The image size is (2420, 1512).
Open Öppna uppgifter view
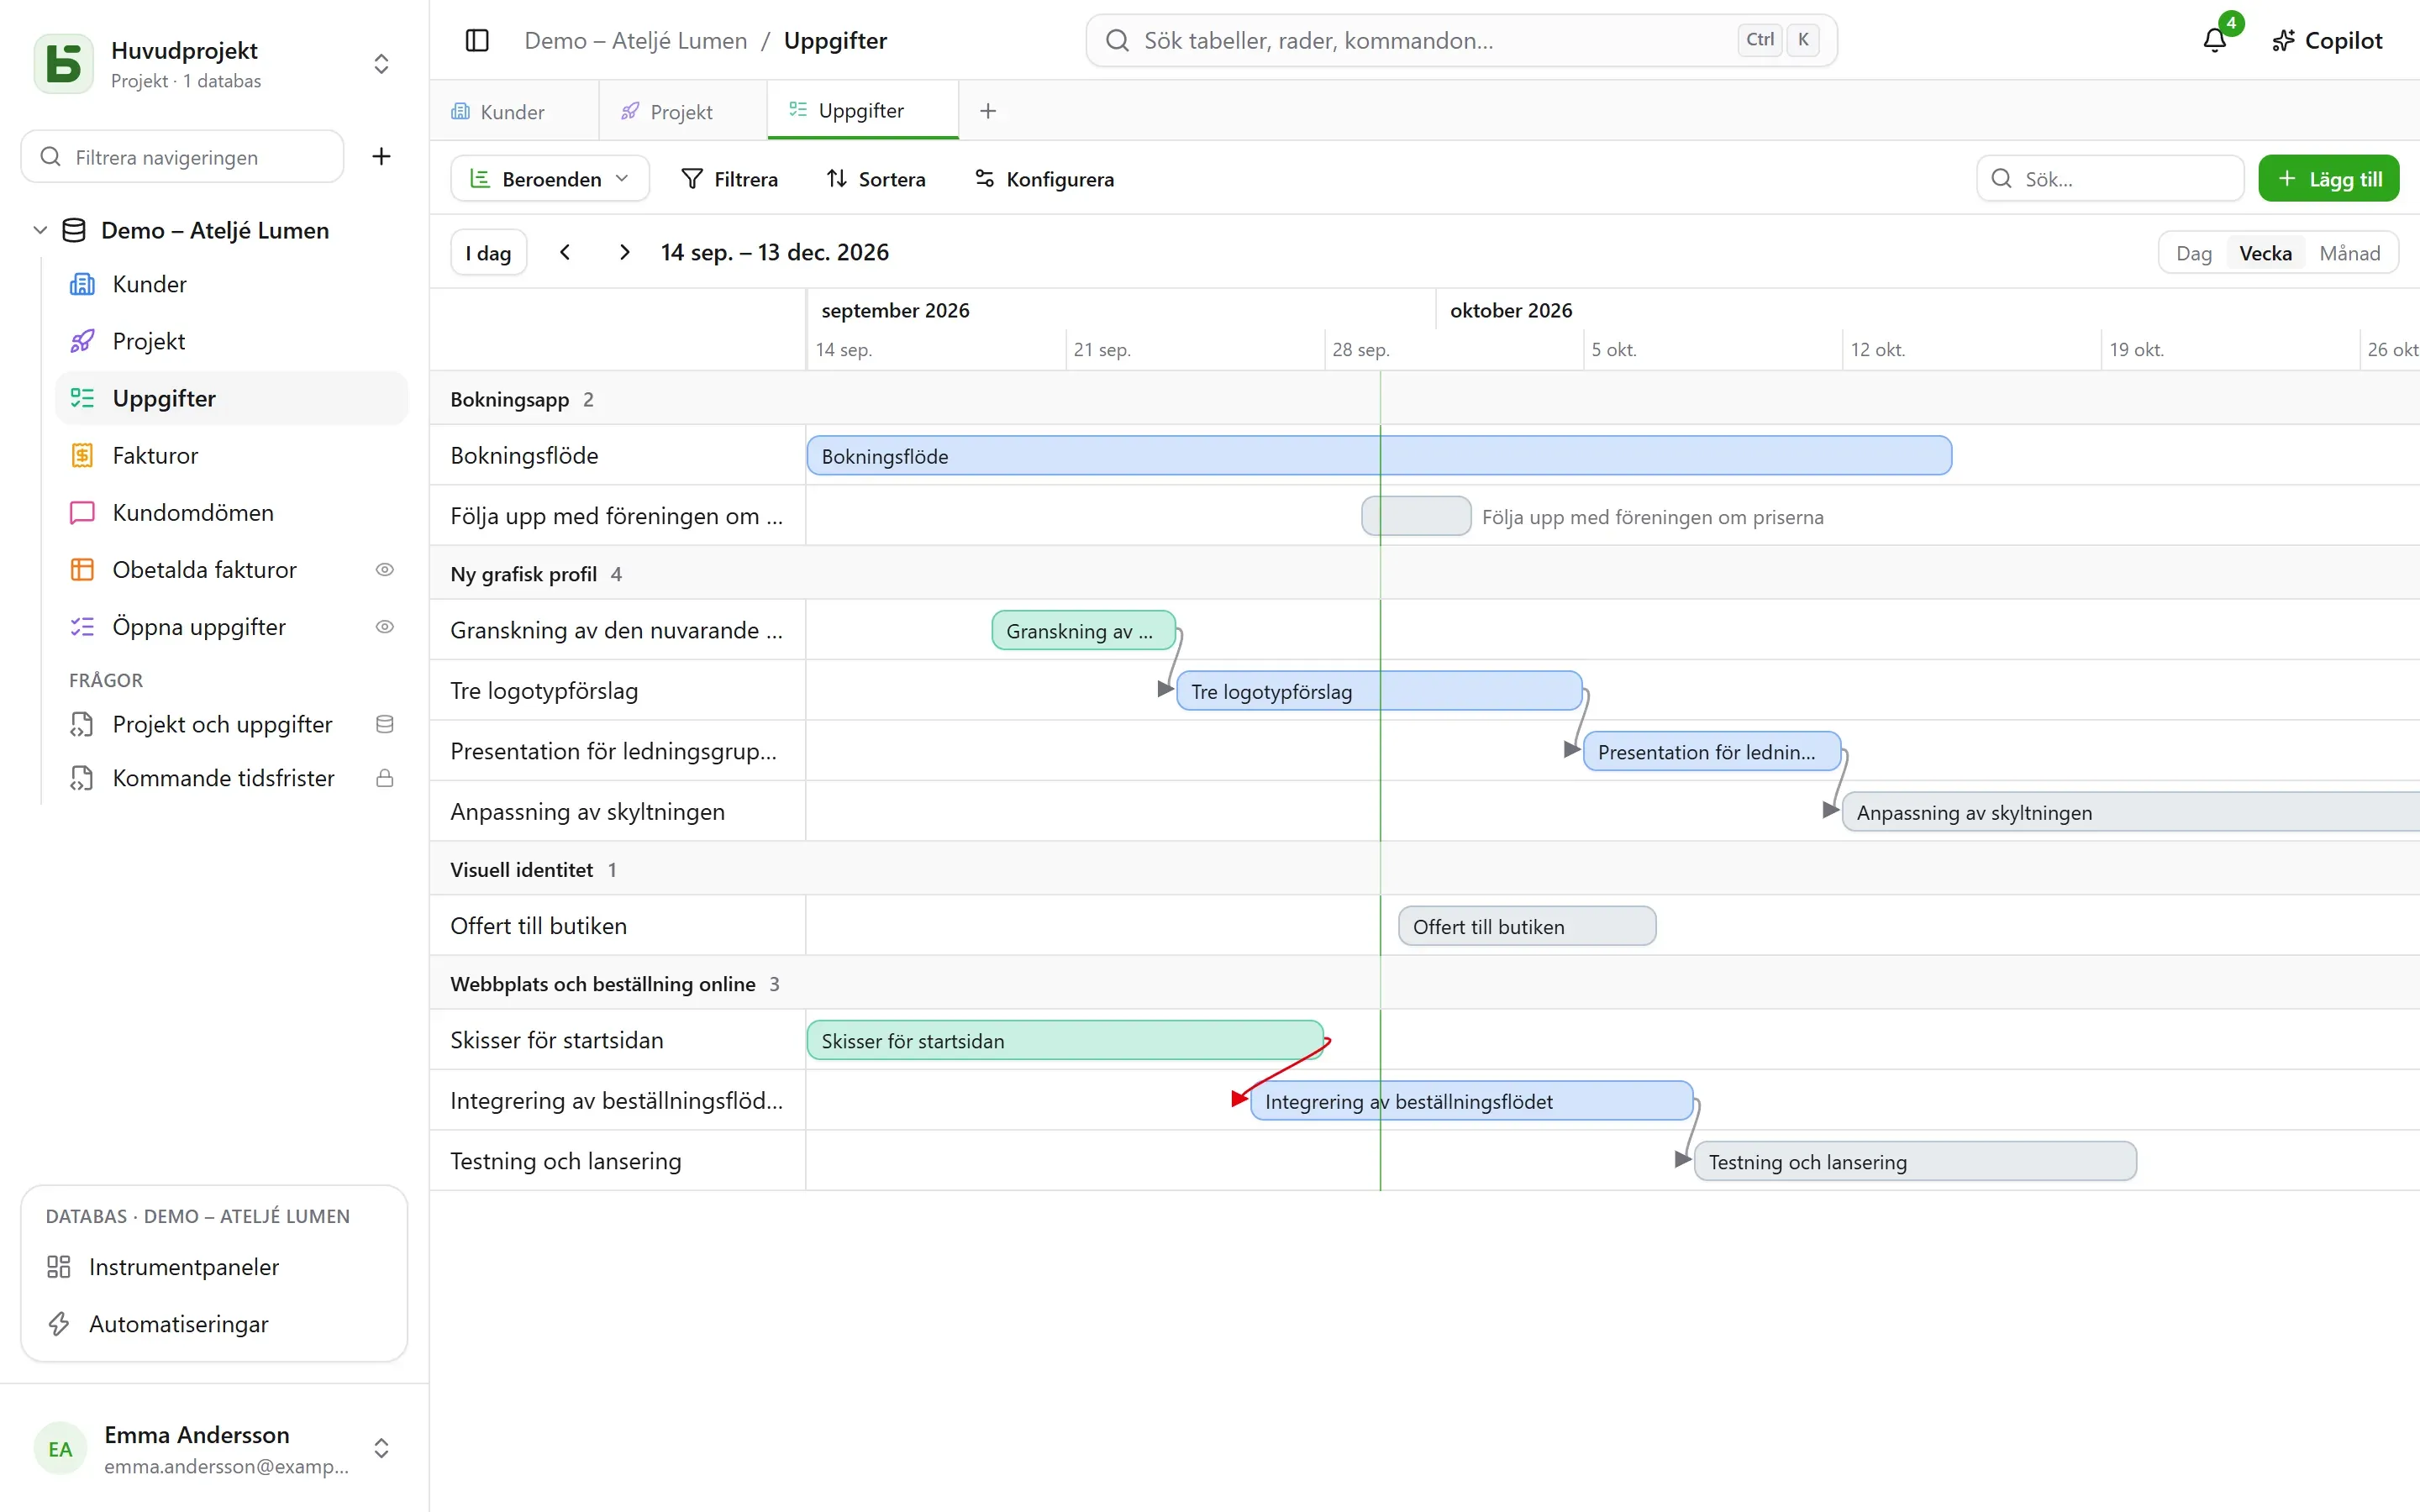pyautogui.click(x=232, y=626)
